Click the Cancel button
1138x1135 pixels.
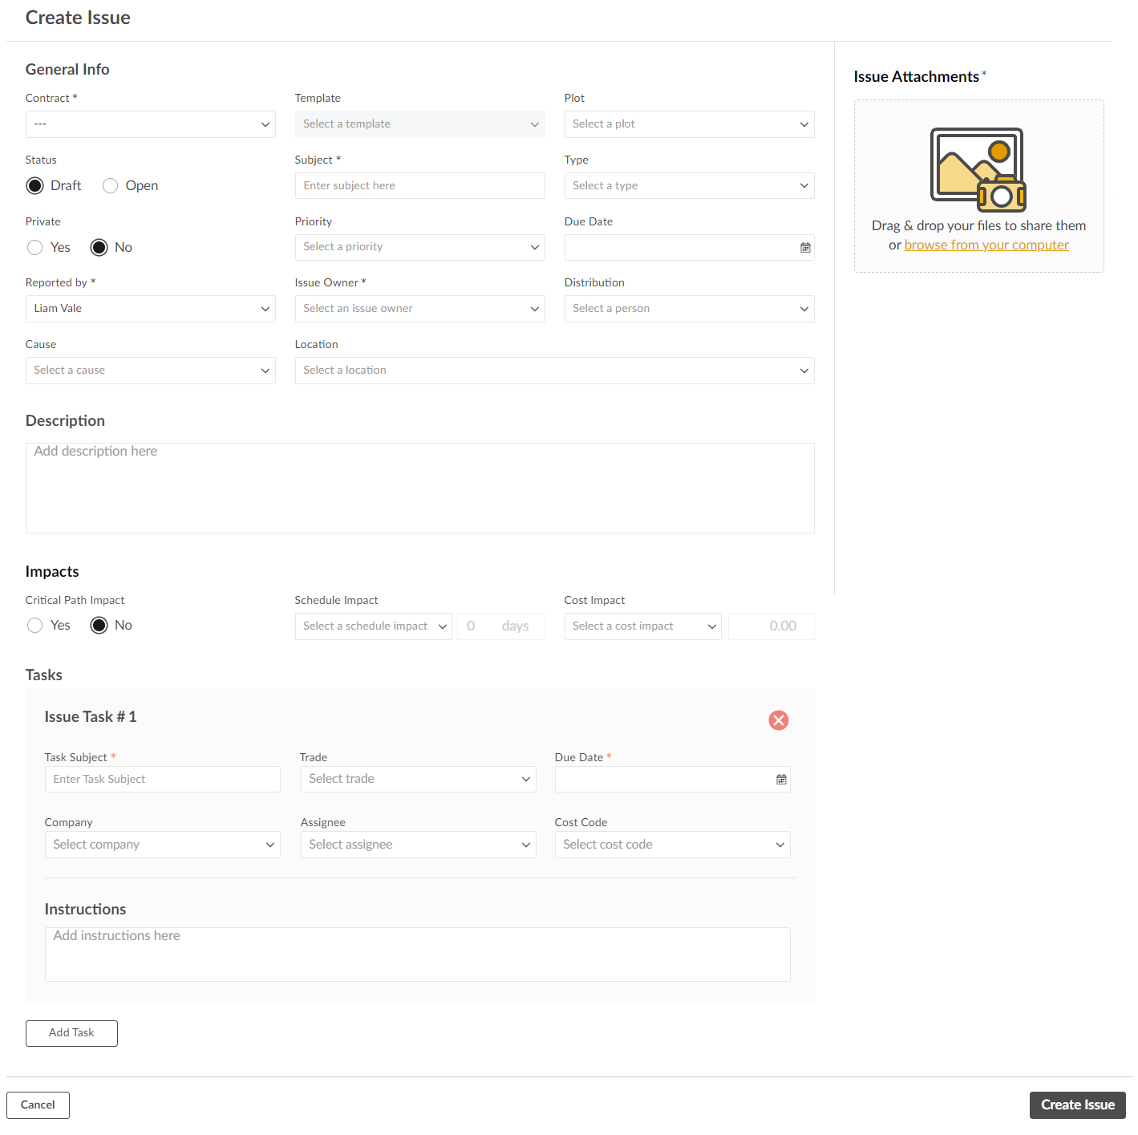click(38, 1105)
